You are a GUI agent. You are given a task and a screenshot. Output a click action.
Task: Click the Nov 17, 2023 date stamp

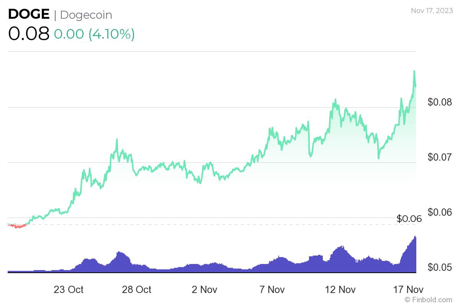click(x=432, y=11)
